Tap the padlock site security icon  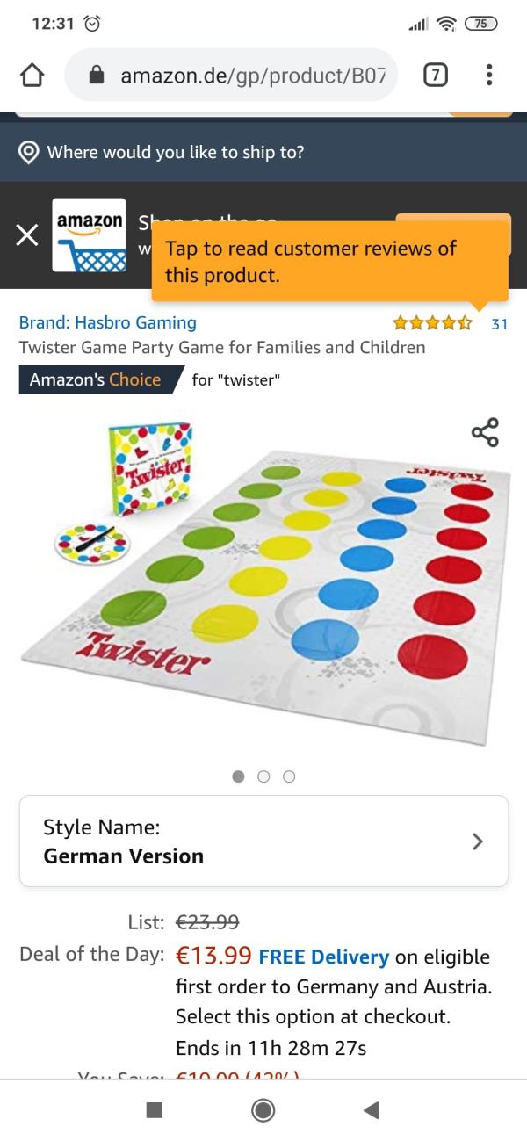pyautogui.click(x=97, y=76)
